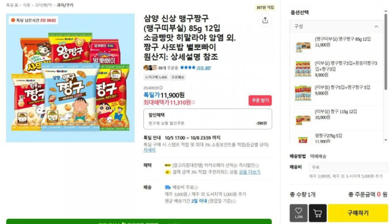Image resolution: width=390 pixels, height=224 pixels.
Task: Click the info icon after 영업일 기준
Action: [x=234, y=201]
